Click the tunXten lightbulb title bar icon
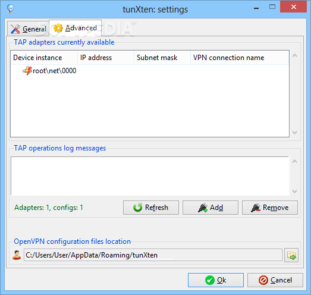Viewport: 311px width, 295px height. click(x=10, y=8)
